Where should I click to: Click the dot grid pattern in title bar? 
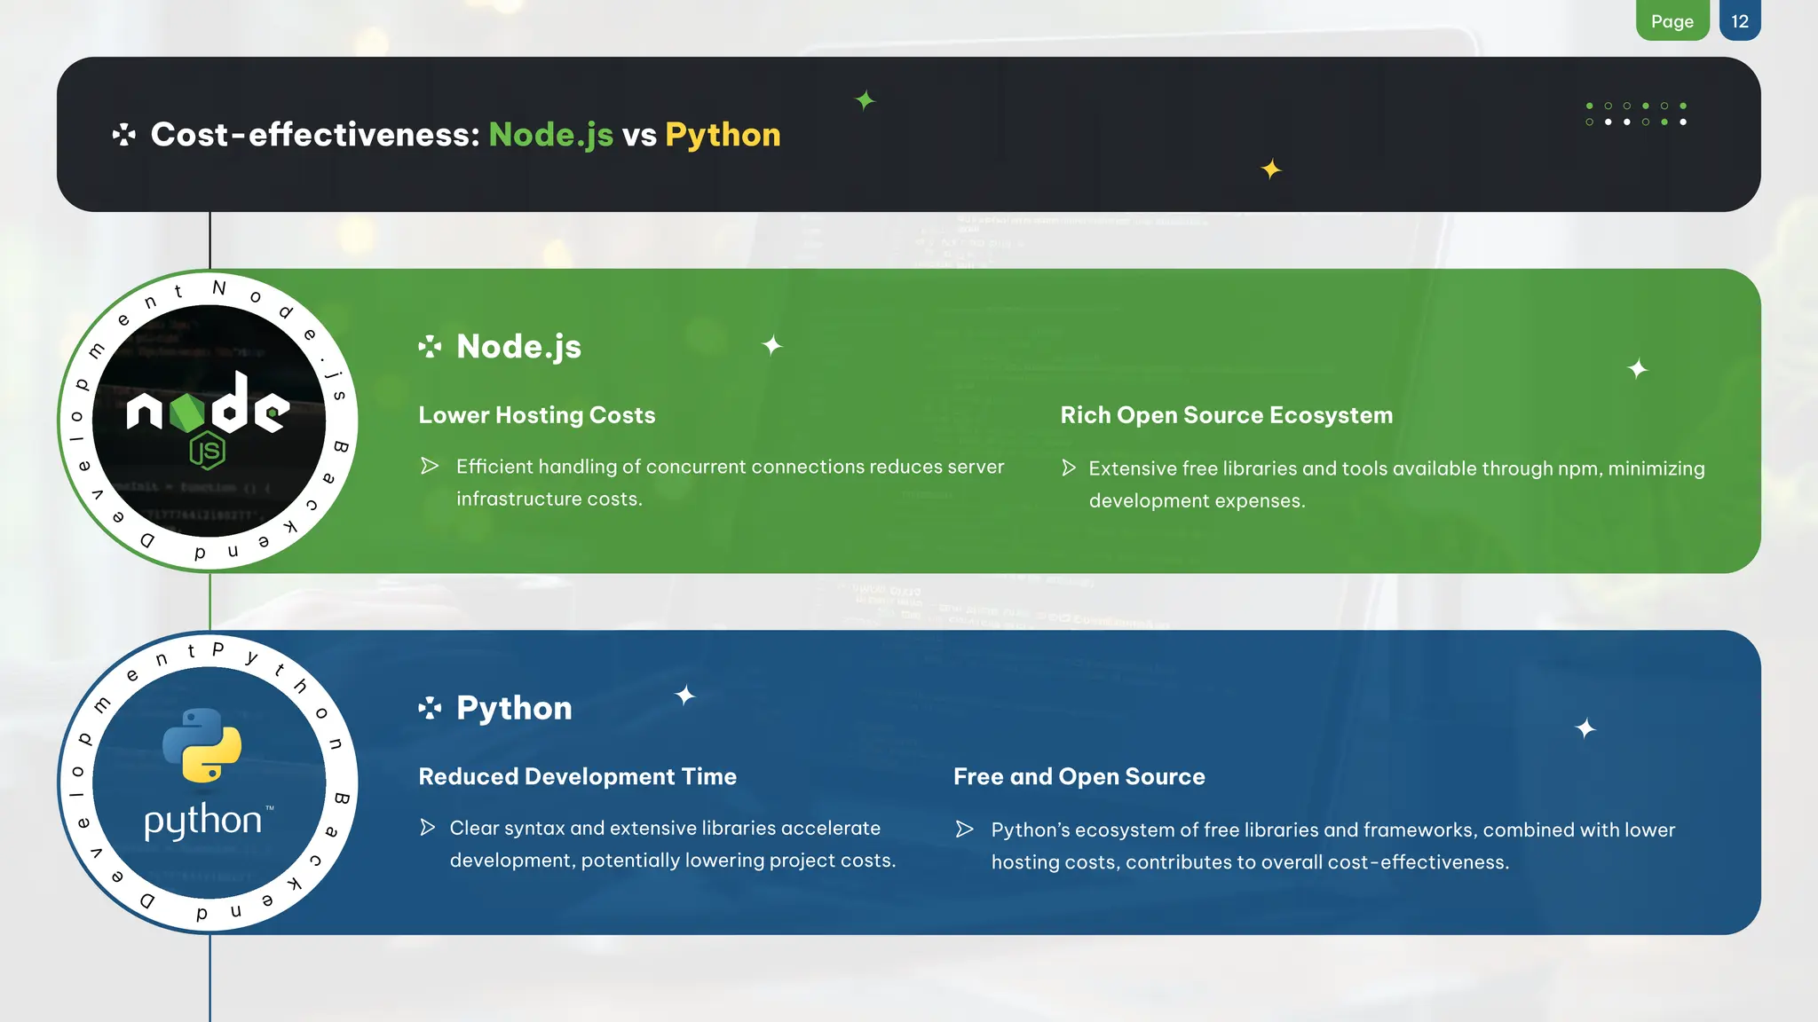pos(1636,114)
